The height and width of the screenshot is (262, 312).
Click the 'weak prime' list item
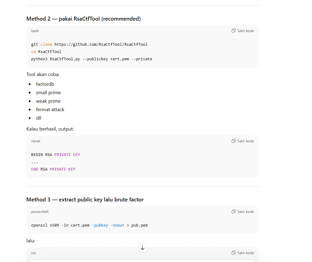pos(48,101)
